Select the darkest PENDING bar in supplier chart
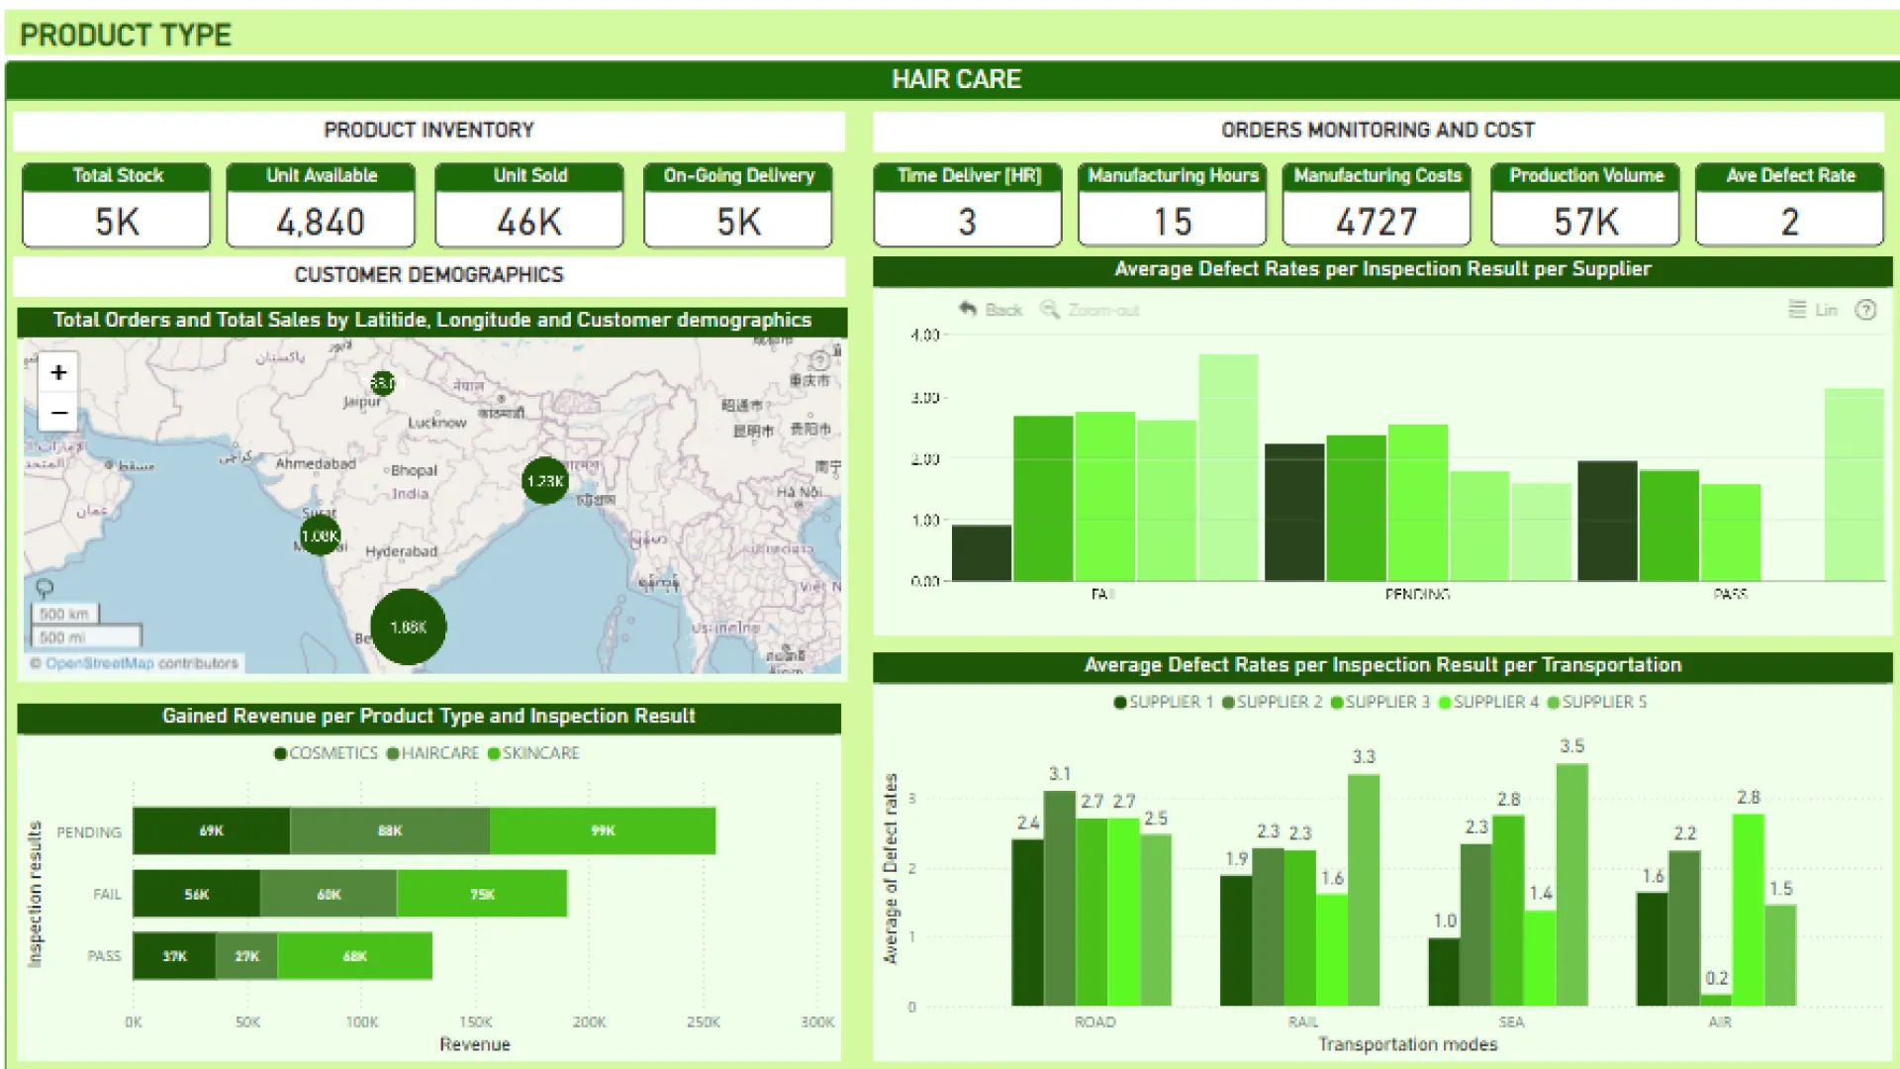 point(1294,512)
